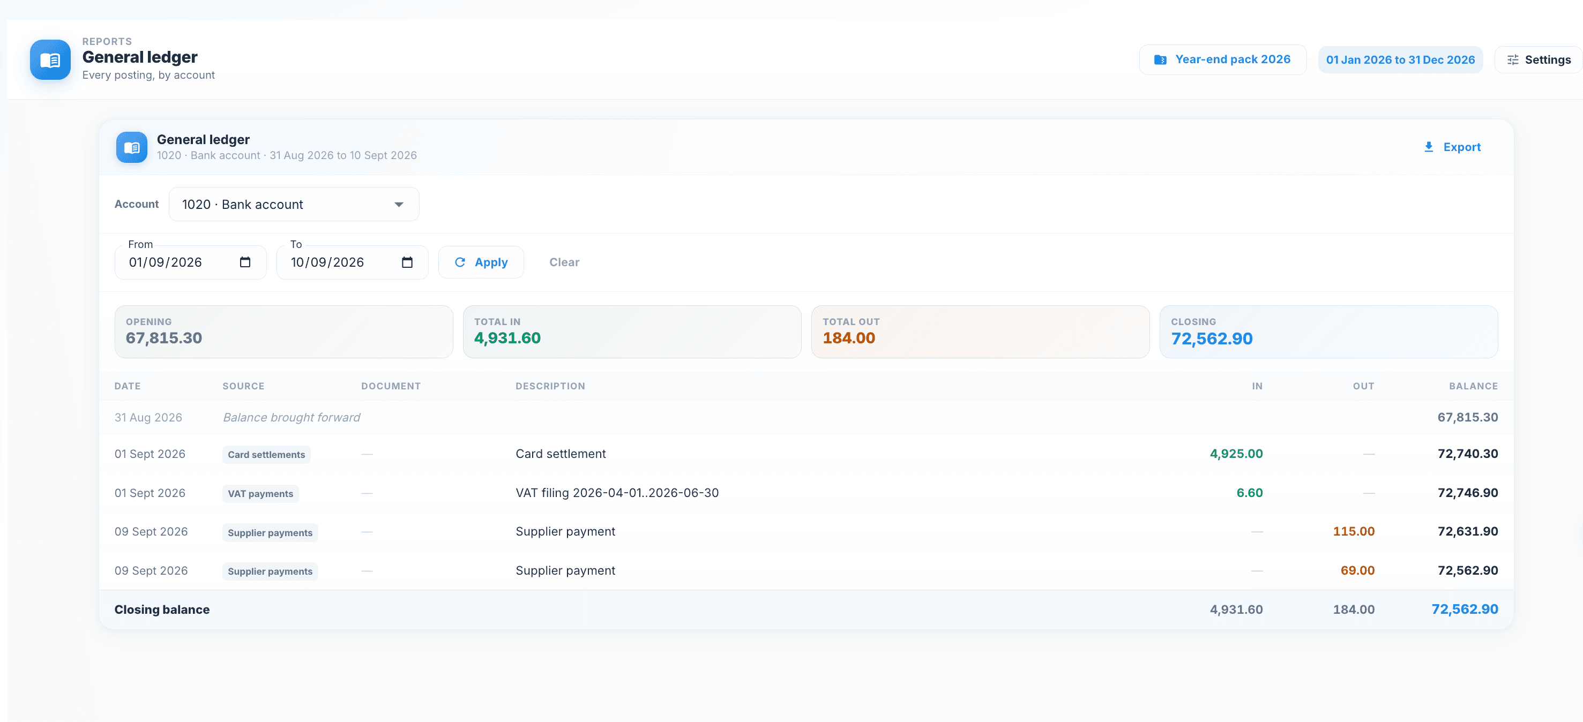Click the Closing balance row label
The width and height of the screenshot is (1583, 722).
pyautogui.click(x=162, y=610)
